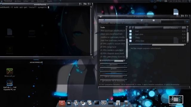Click the Origen filter button
The height and width of the screenshot is (107, 191).
114,73
